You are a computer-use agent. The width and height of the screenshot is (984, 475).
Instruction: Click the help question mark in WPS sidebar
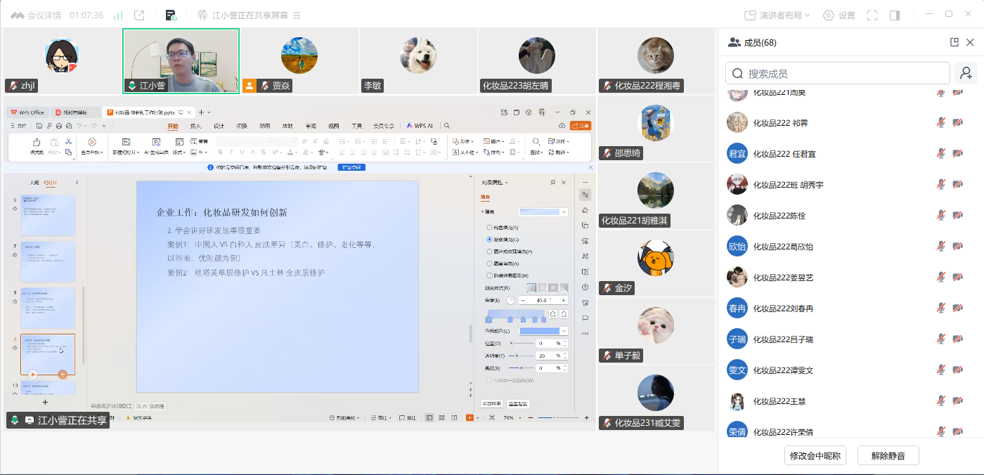tap(585, 287)
